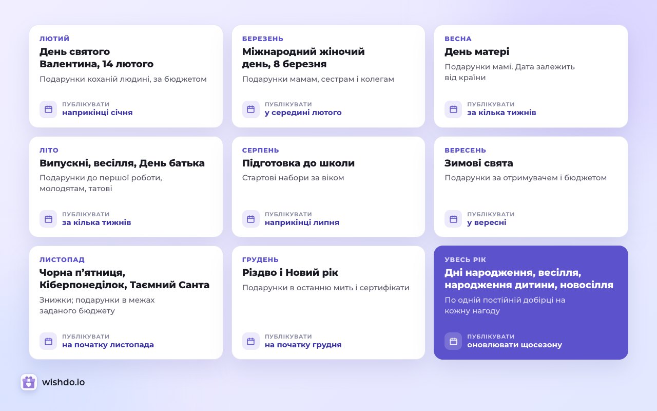657x411 pixels.
Task: Click the publish date наприкінці липня
Action: click(302, 222)
